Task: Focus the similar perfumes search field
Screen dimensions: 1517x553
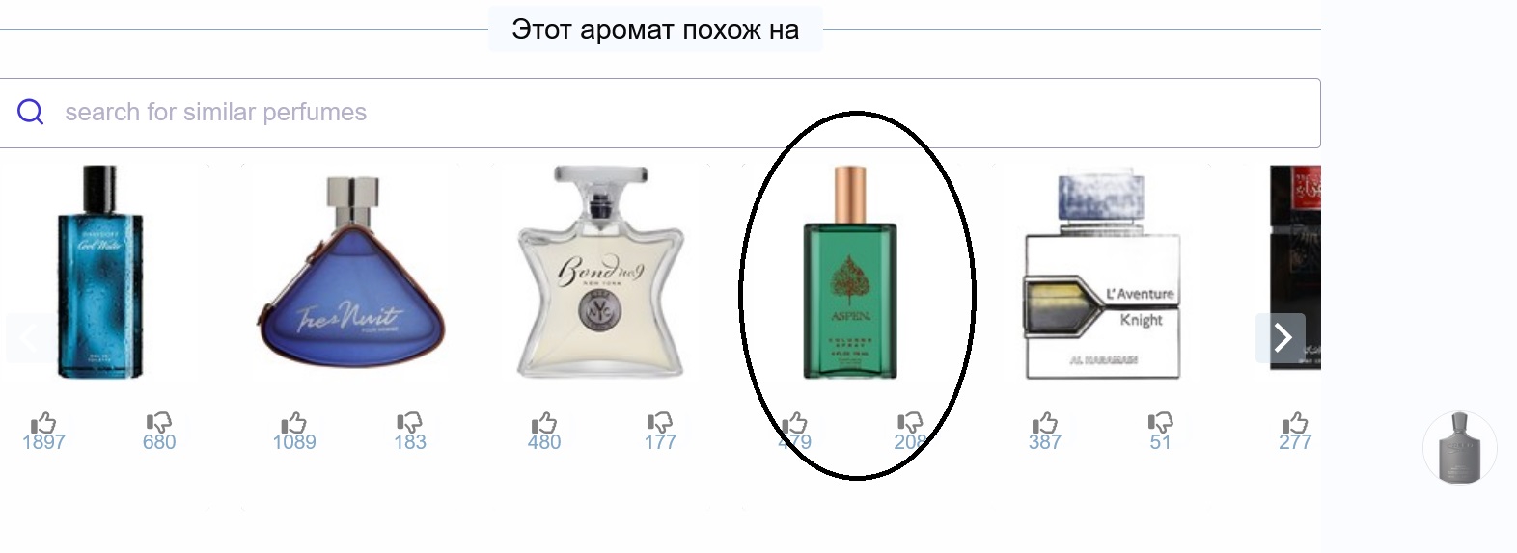Action: tap(660, 113)
